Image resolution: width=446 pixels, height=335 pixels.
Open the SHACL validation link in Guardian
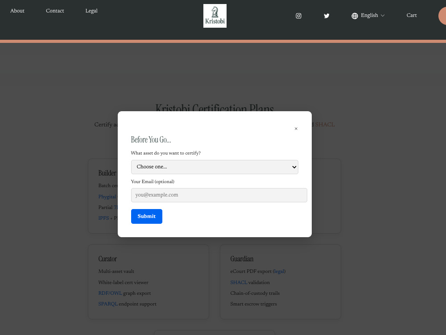point(239,282)
